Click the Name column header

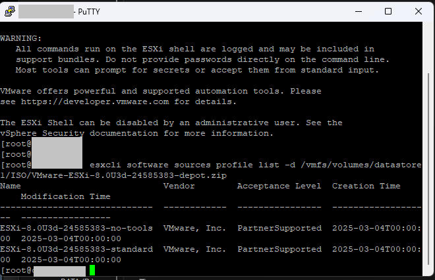(x=11, y=186)
